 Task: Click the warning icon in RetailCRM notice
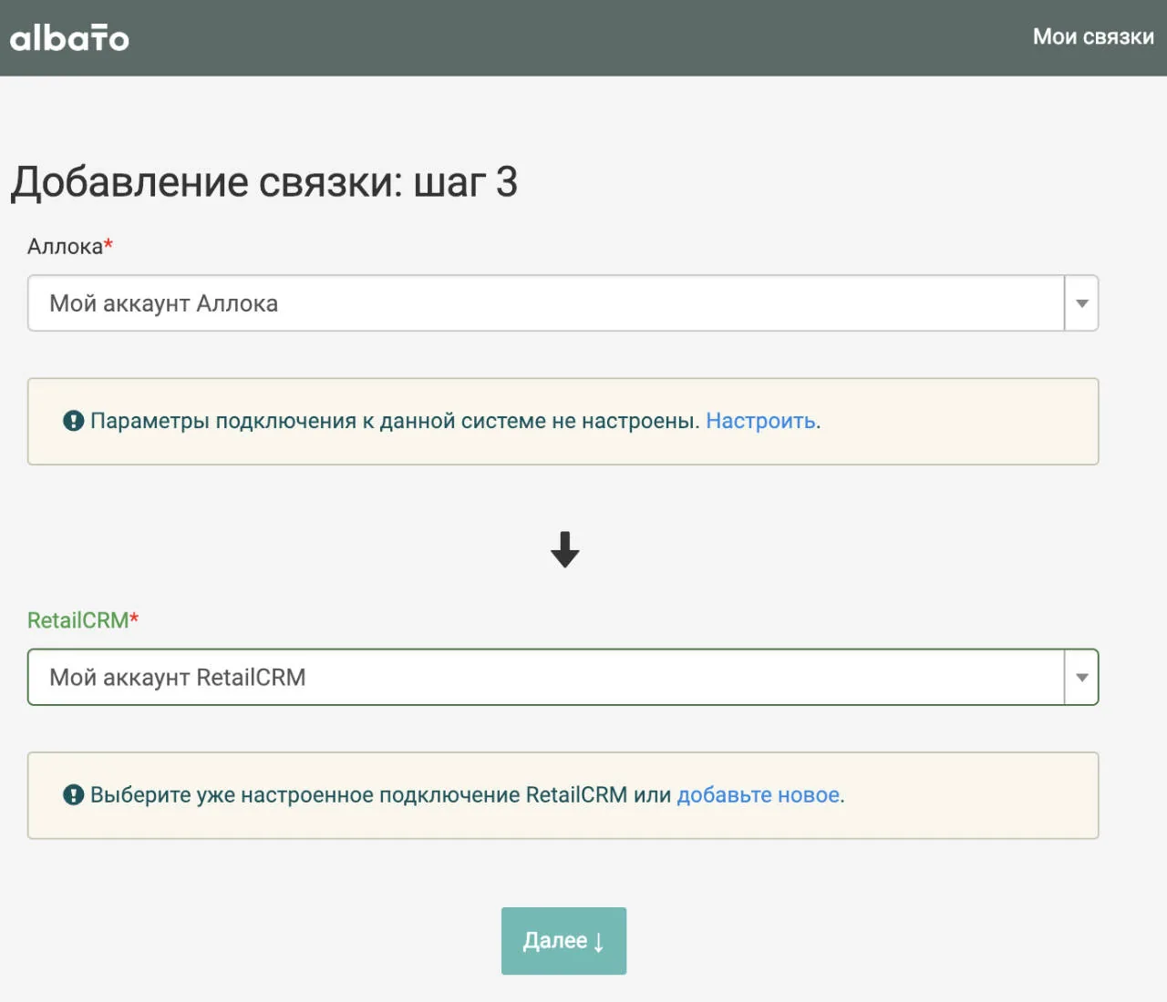[74, 795]
